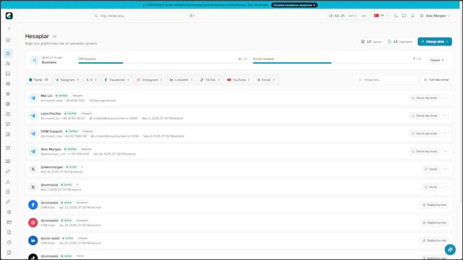Click the LinkedIn icon of @crm-solid account
The height and width of the screenshot is (260, 463).
click(x=33, y=240)
